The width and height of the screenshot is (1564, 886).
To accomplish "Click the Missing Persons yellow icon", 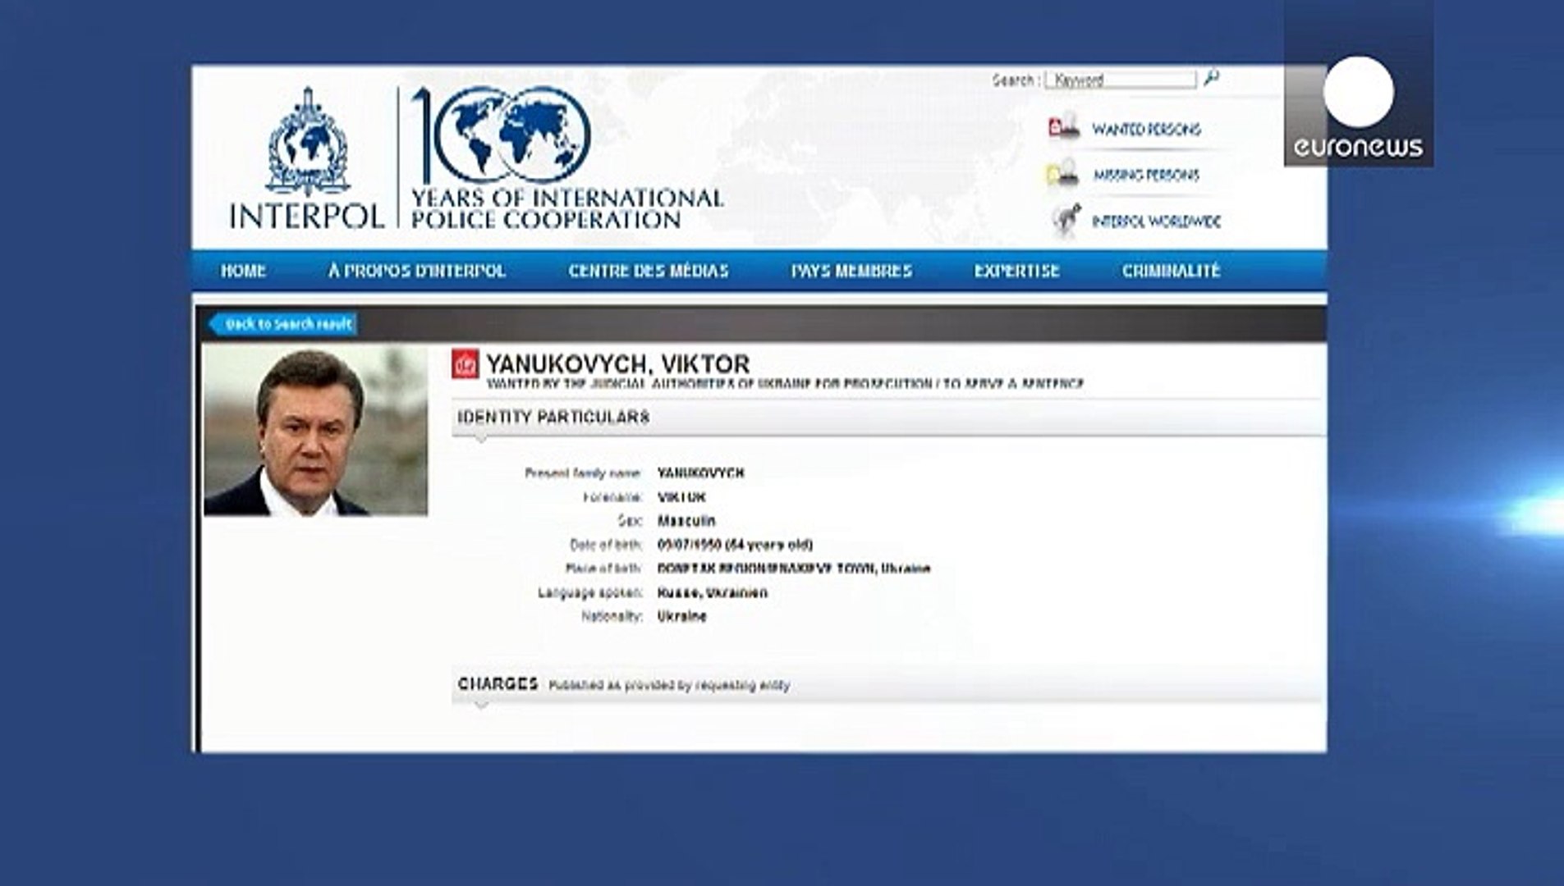I will click(1062, 173).
